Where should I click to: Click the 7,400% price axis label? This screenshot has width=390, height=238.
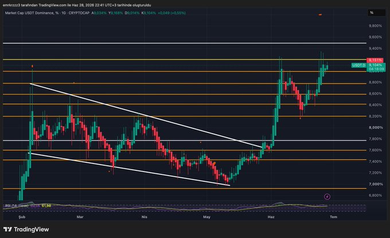click(375, 162)
